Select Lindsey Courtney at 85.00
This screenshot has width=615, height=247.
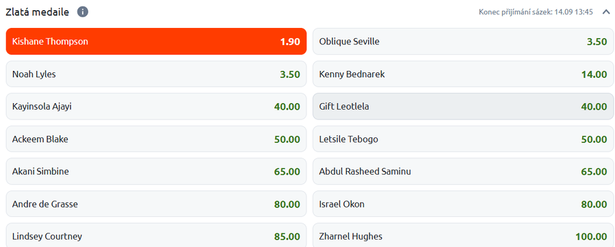156,235
